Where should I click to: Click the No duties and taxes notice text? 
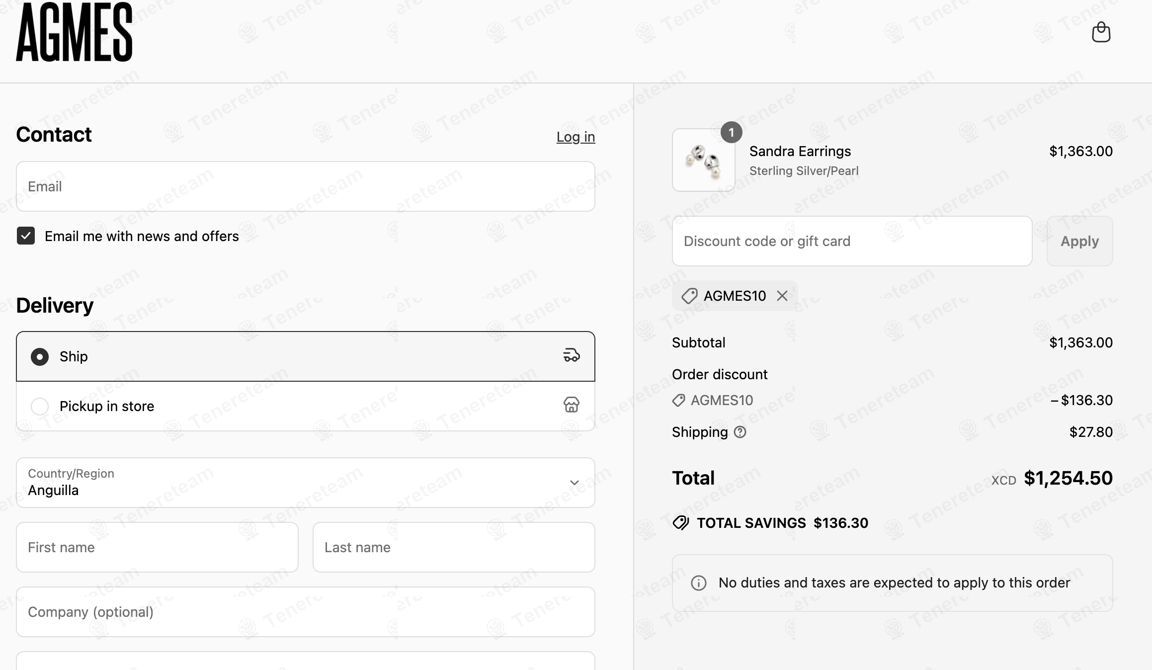click(x=894, y=583)
